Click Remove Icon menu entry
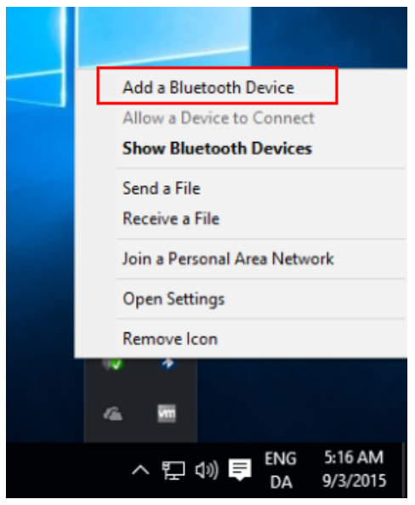 point(170,339)
